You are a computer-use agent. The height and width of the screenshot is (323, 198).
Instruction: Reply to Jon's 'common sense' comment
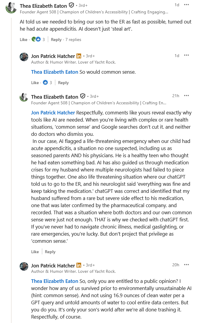[63, 83]
